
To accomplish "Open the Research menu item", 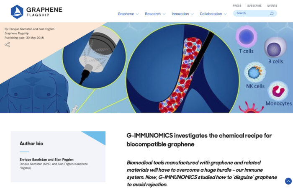I will (153, 14).
